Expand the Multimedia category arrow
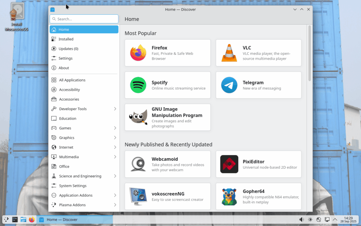361x226 pixels. click(115, 157)
